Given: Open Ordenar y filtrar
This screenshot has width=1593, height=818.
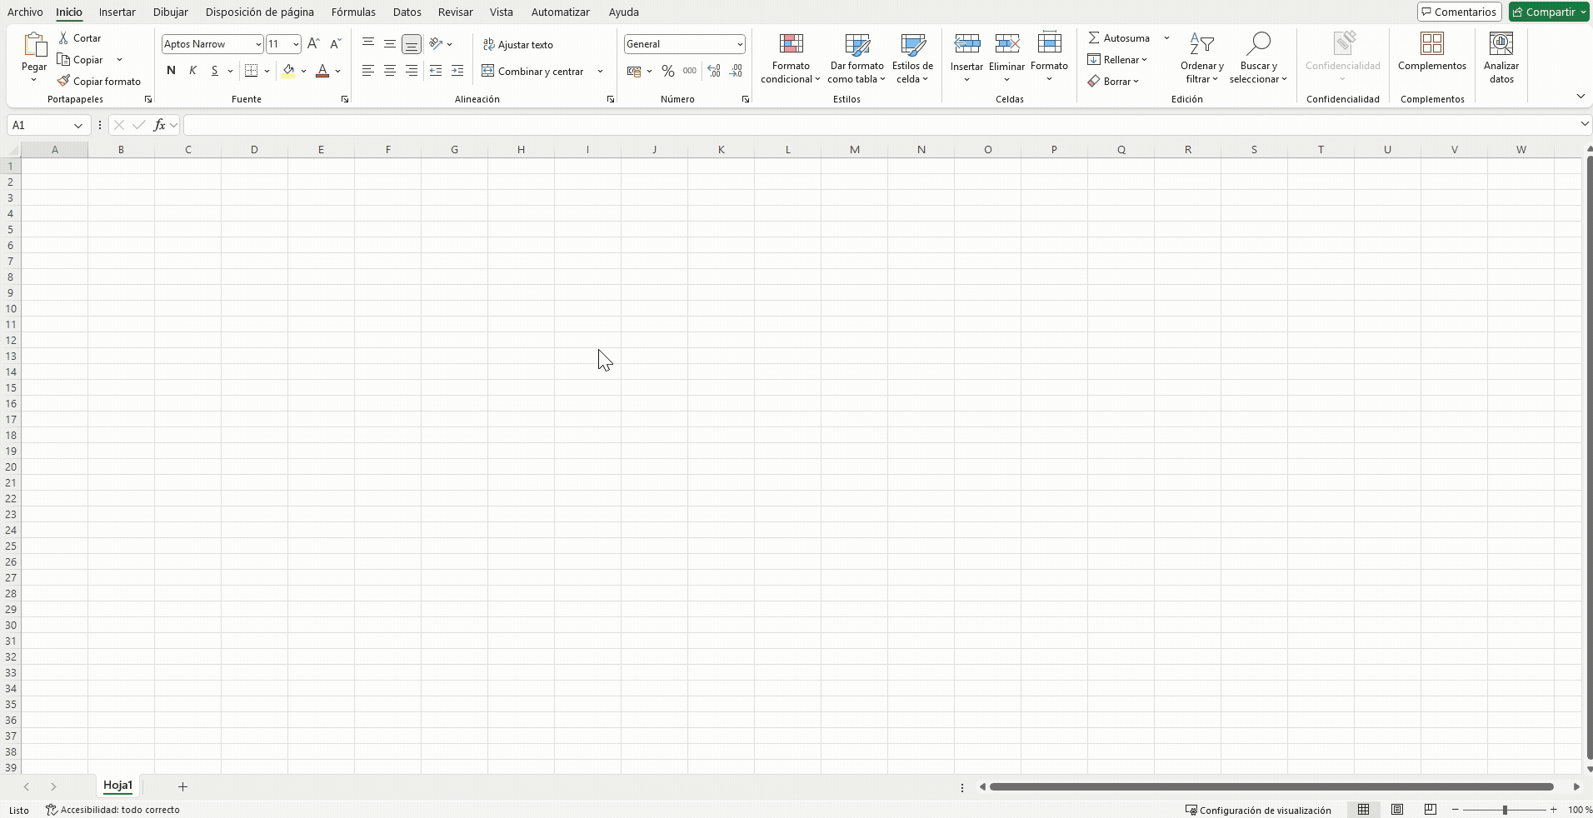Looking at the screenshot, I should (x=1201, y=58).
